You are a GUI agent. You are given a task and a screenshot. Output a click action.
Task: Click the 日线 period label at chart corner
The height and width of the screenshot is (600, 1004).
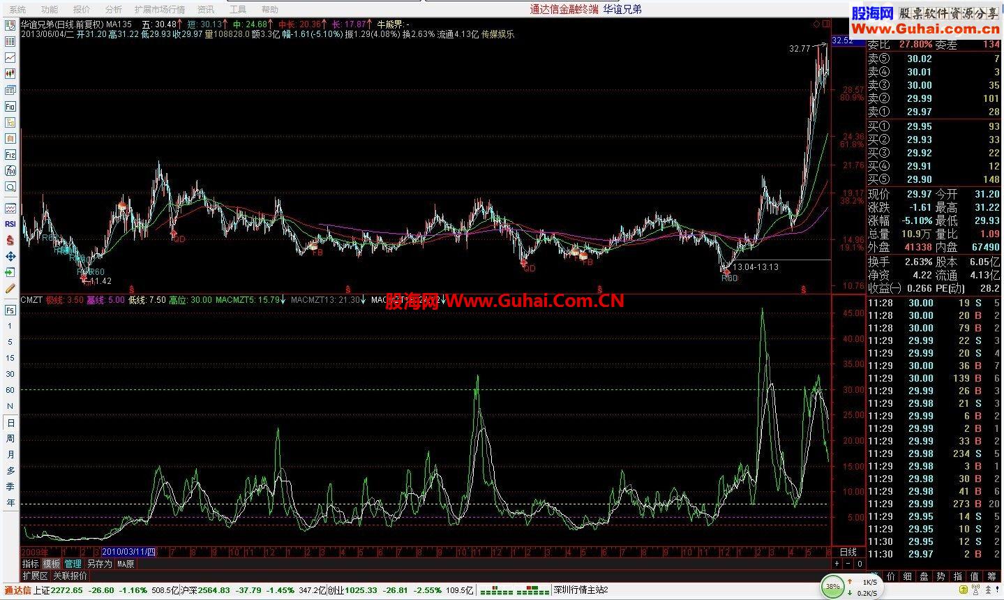coord(848,552)
